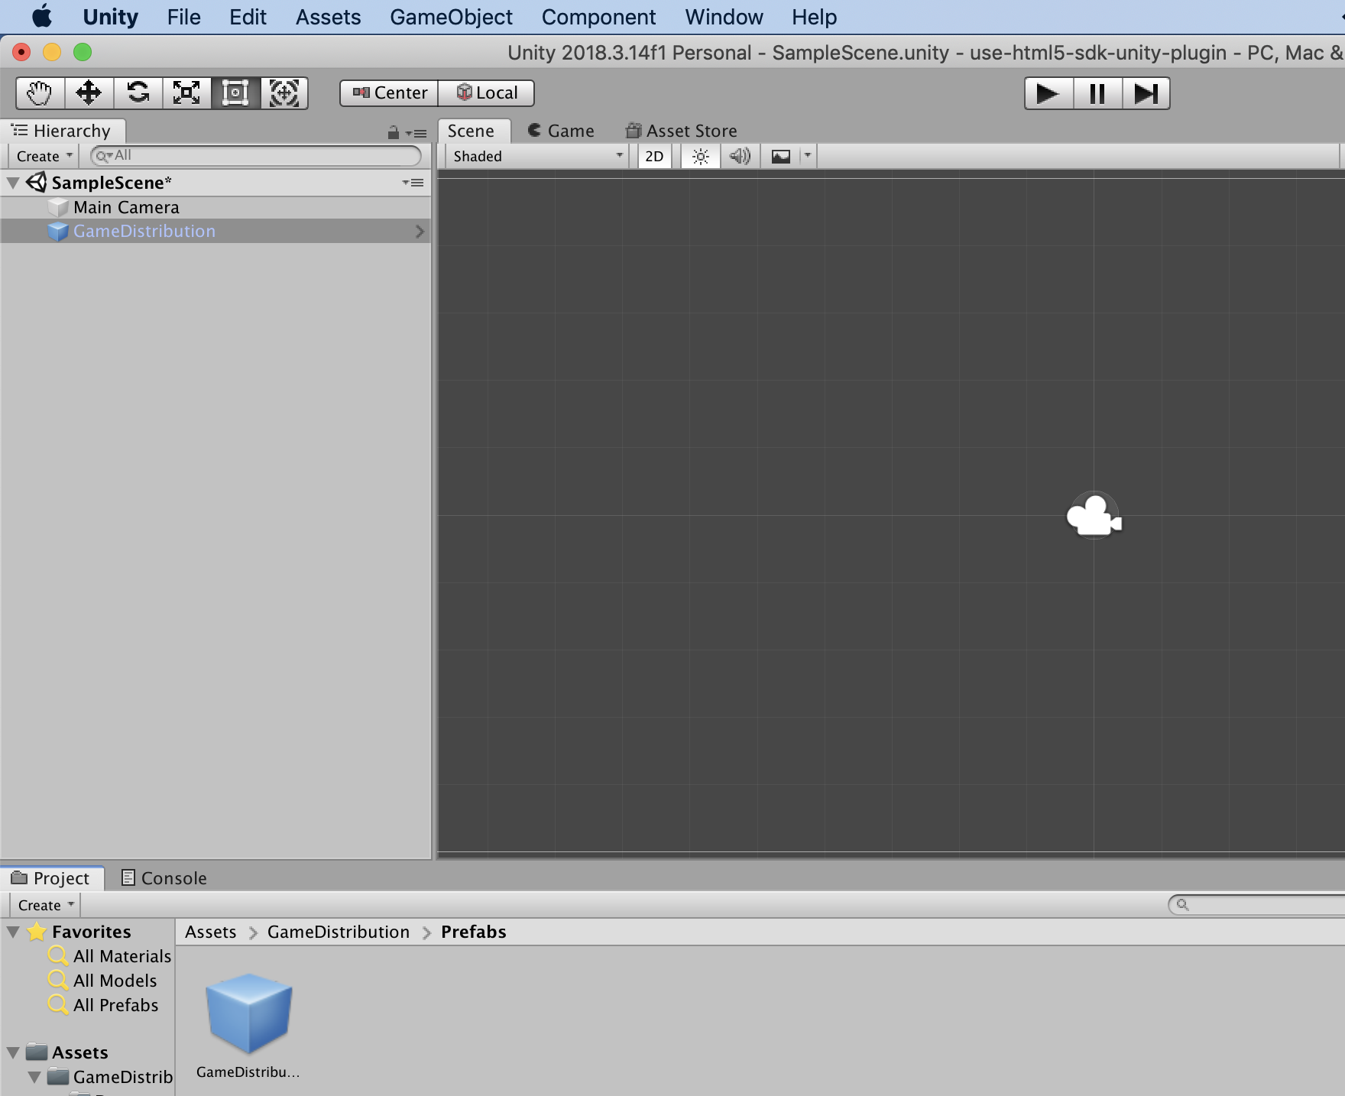1345x1096 pixels.
Task: Open Unity application menu
Action: click(x=110, y=17)
